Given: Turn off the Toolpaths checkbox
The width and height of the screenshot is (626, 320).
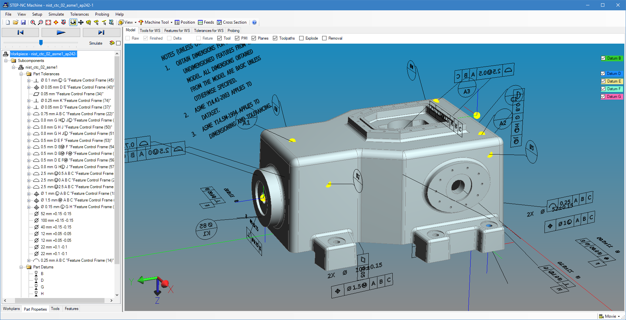Looking at the screenshot, I should 275,38.
